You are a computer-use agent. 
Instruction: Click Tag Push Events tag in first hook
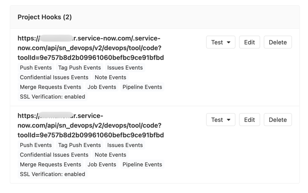(x=79, y=67)
